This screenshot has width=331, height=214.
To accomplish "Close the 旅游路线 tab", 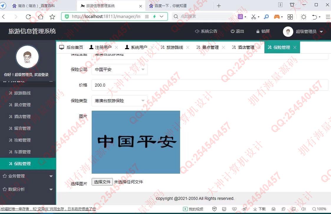I will (188, 47).
